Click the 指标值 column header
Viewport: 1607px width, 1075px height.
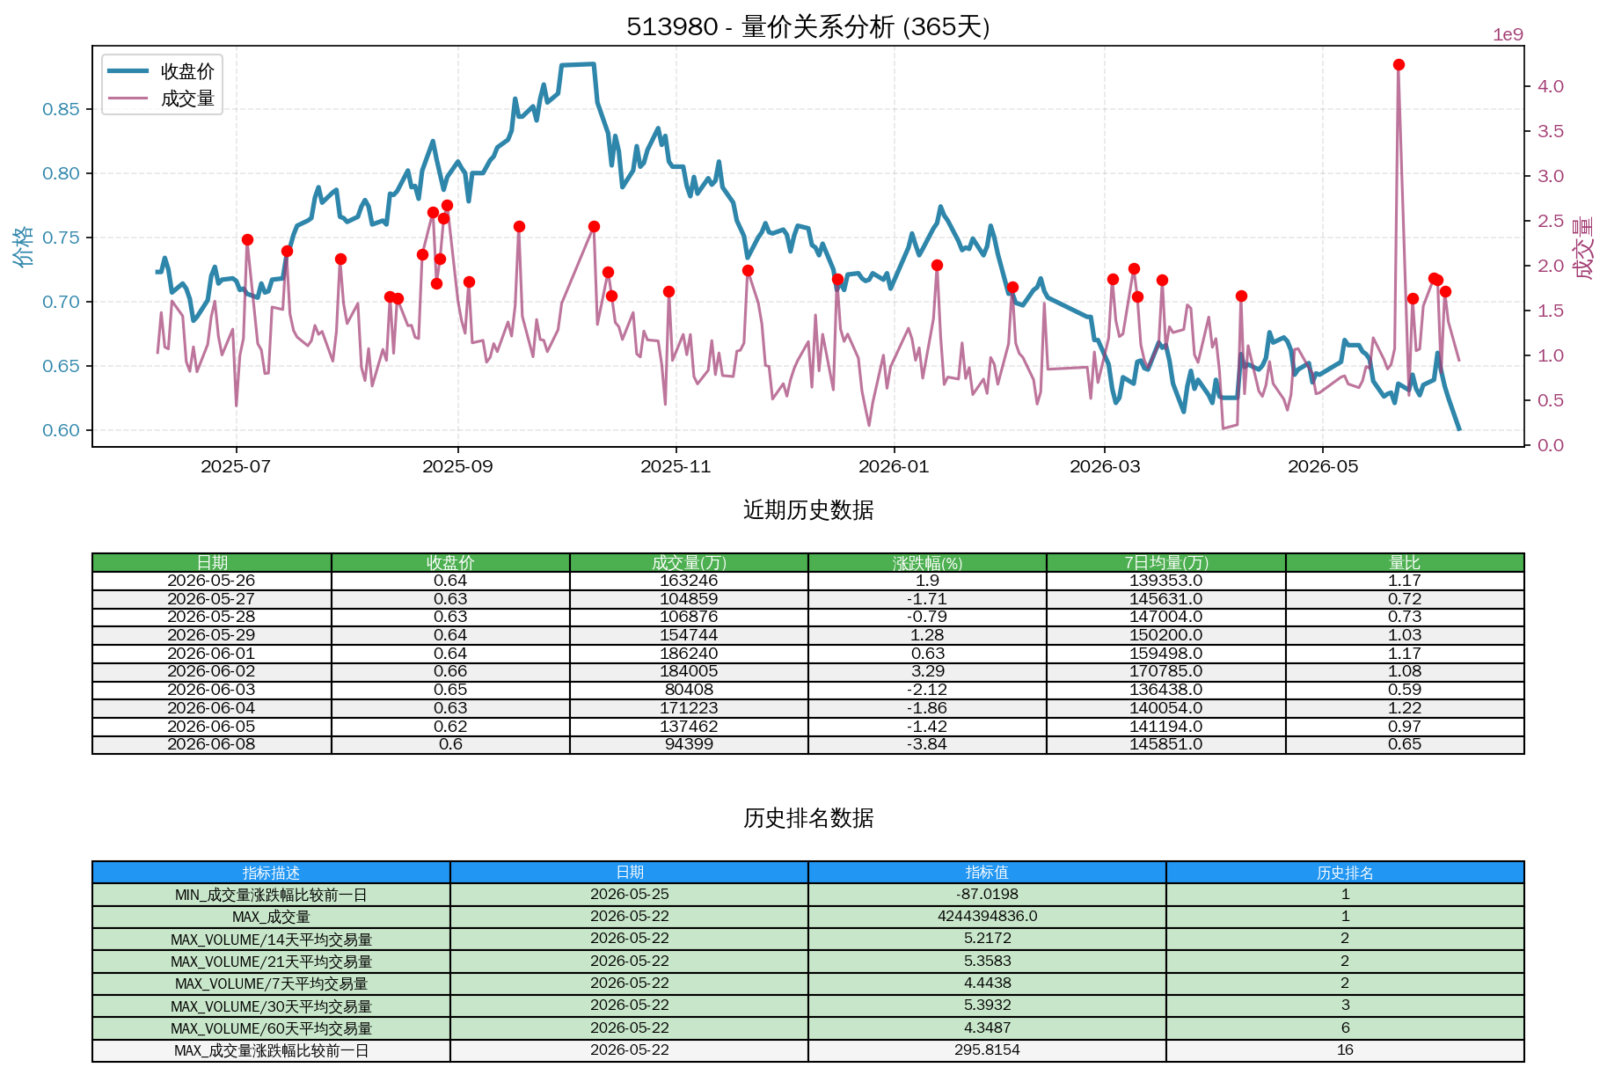[x=987, y=873]
